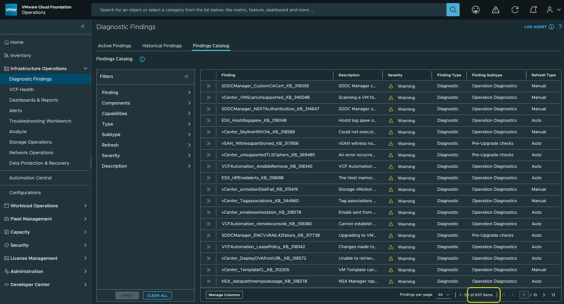The width and height of the screenshot is (564, 304).
Task: Click the Clear All filters button
Action: tap(157, 295)
